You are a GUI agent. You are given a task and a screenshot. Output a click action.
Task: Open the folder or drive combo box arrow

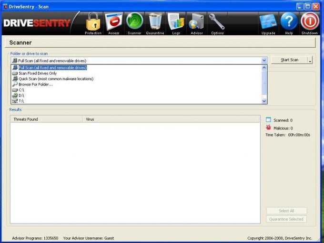[x=264, y=61]
